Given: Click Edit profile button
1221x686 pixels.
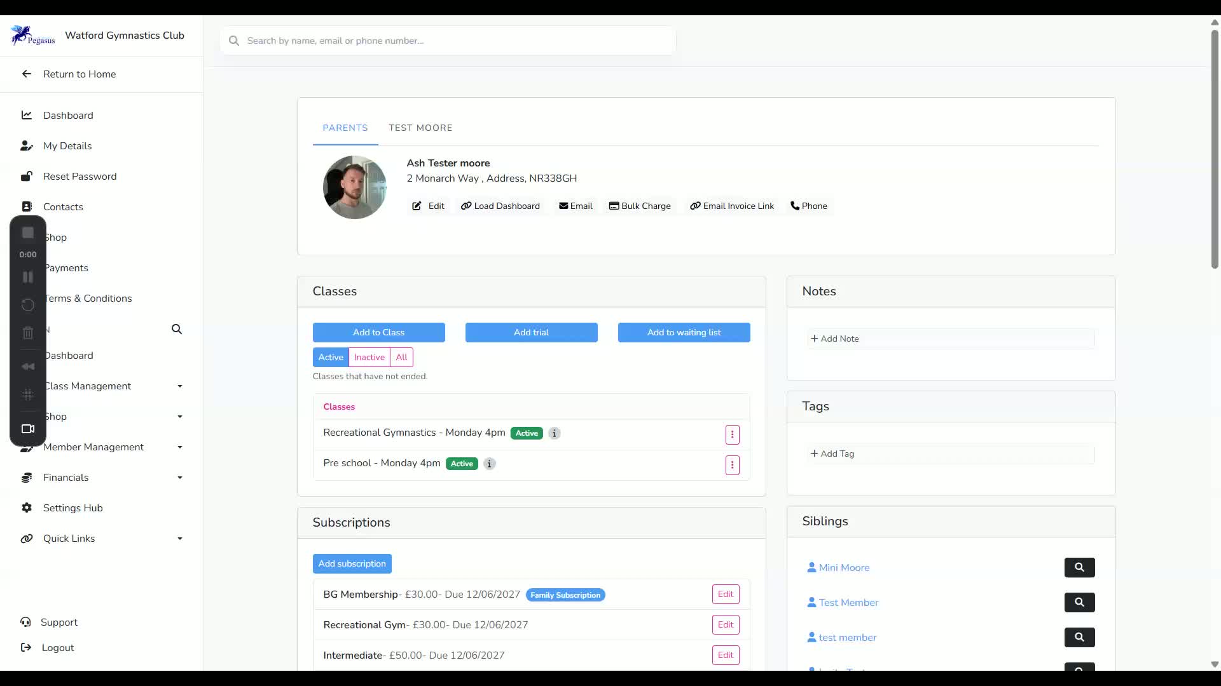Looking at the screenshot, I should point(428,206).
